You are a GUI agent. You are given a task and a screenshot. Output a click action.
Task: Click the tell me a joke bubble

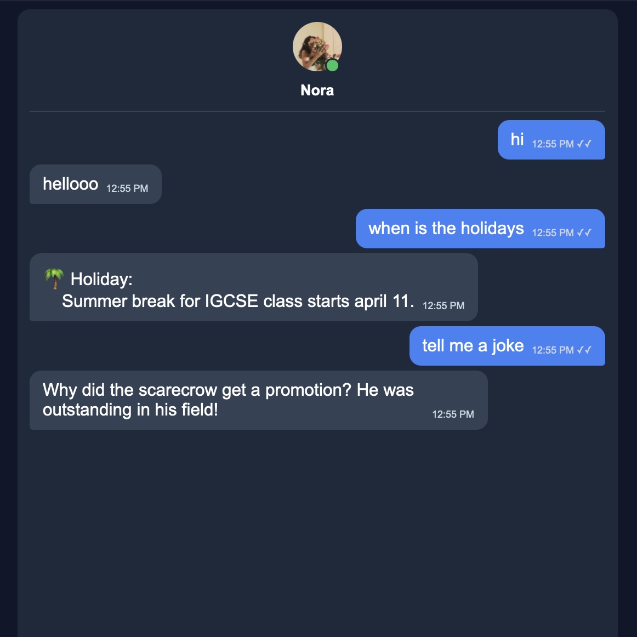[473, 345]
